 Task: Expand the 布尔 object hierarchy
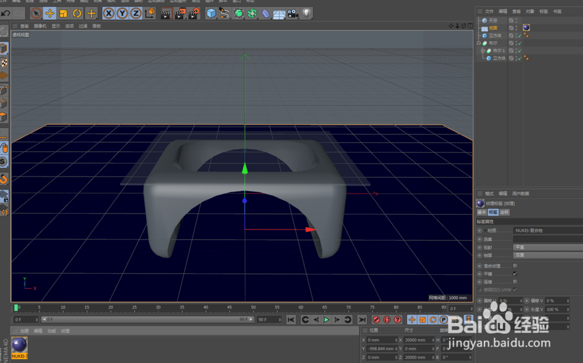479,43
